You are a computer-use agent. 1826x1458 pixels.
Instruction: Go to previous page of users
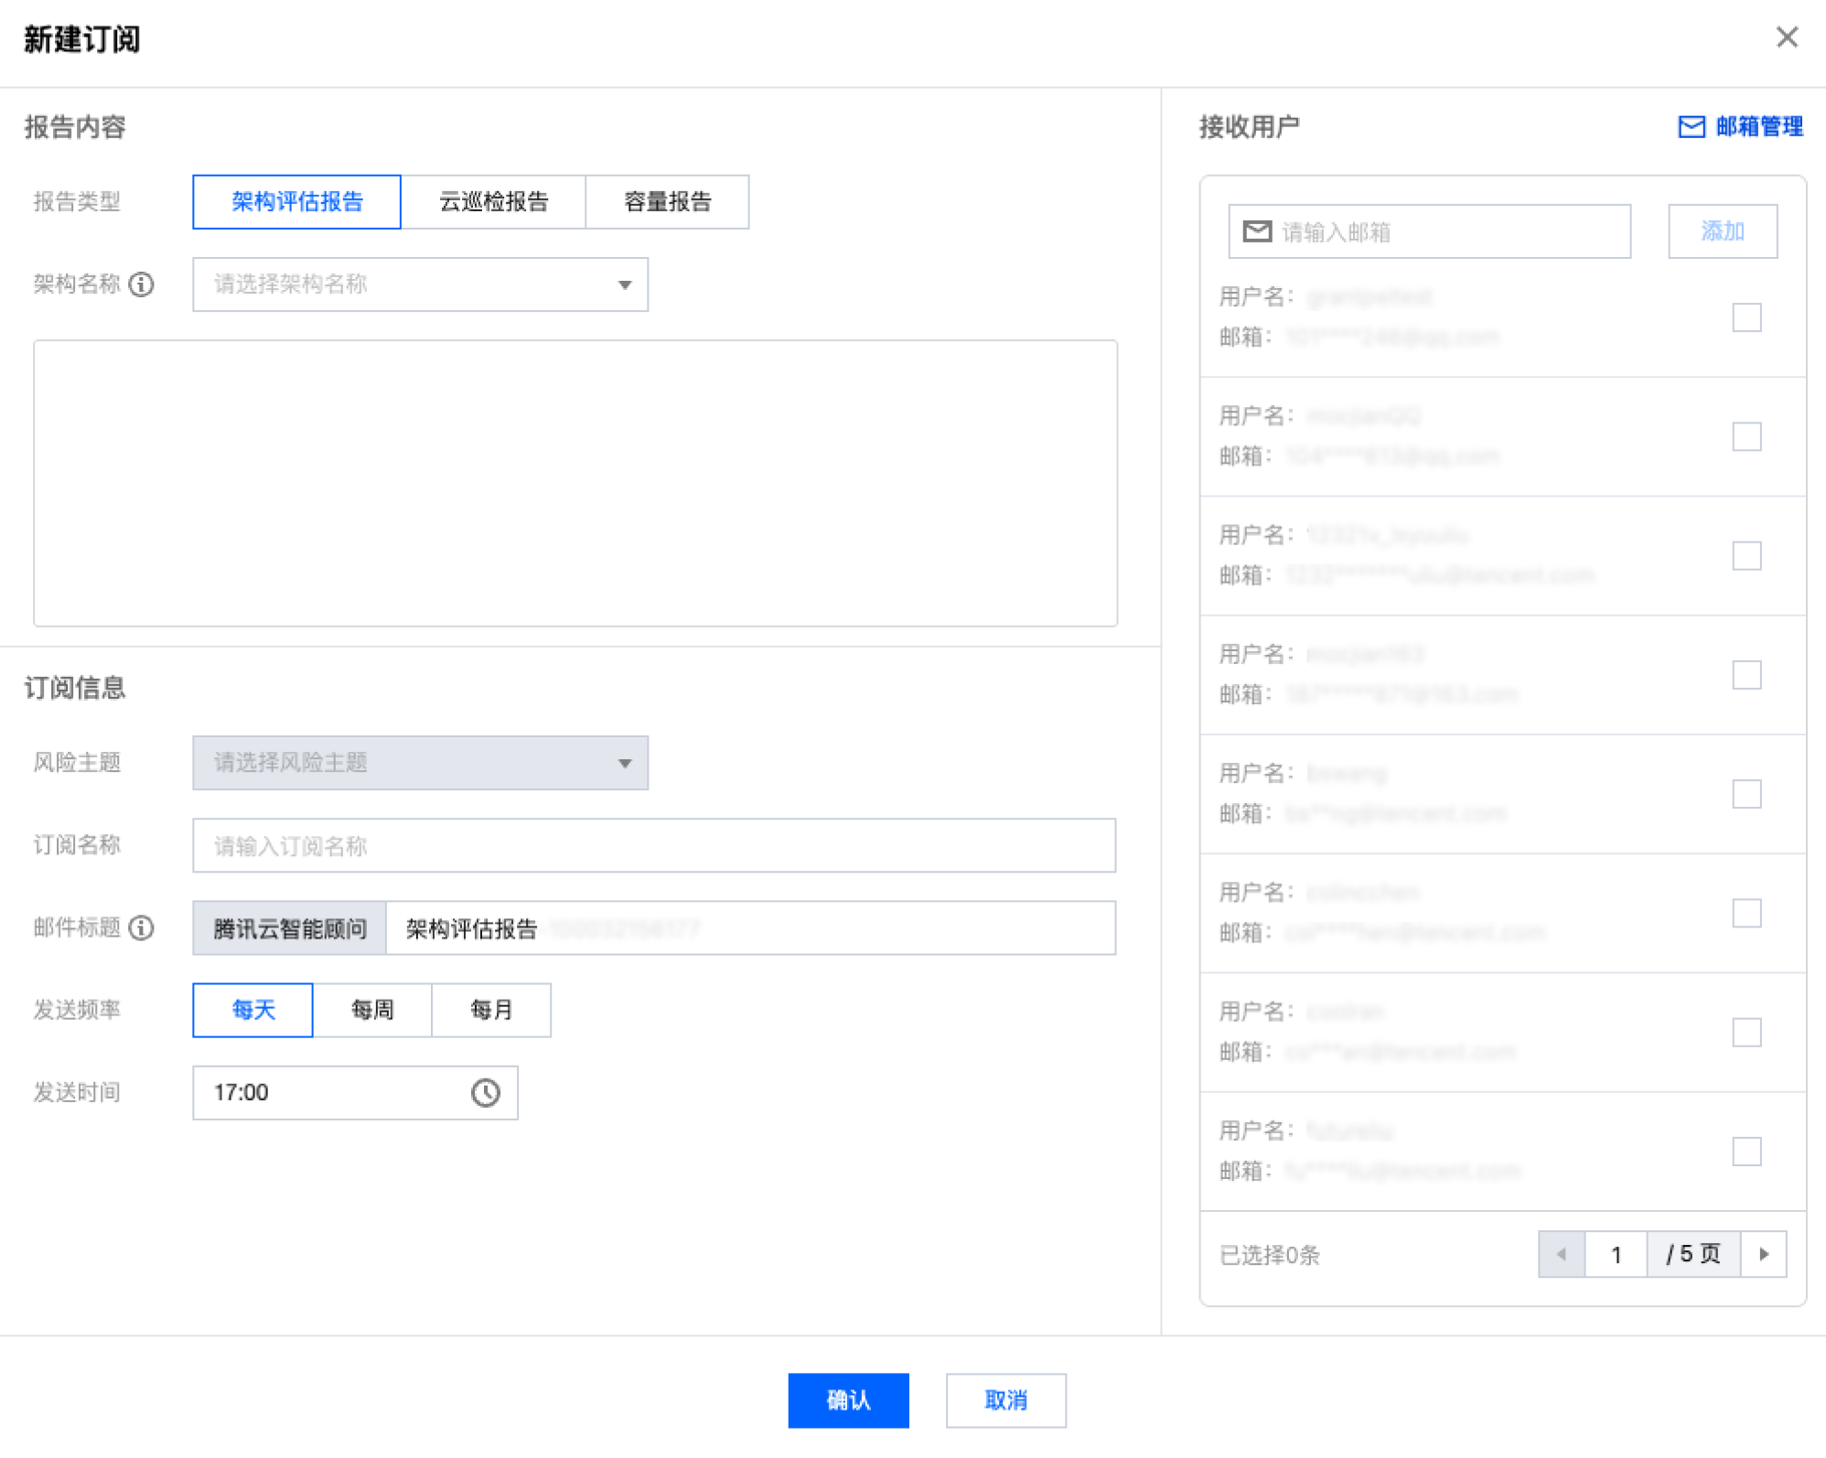[1561, 1254]
